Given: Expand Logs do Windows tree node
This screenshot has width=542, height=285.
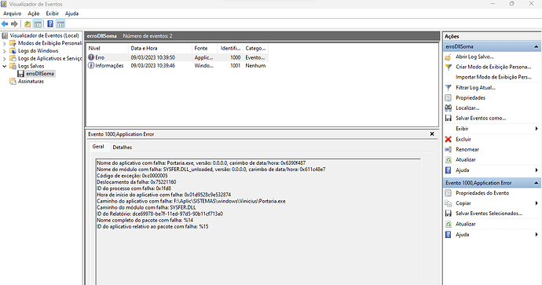Looking at the screenshot, I should pyautogui.click(x=5, y=51).
